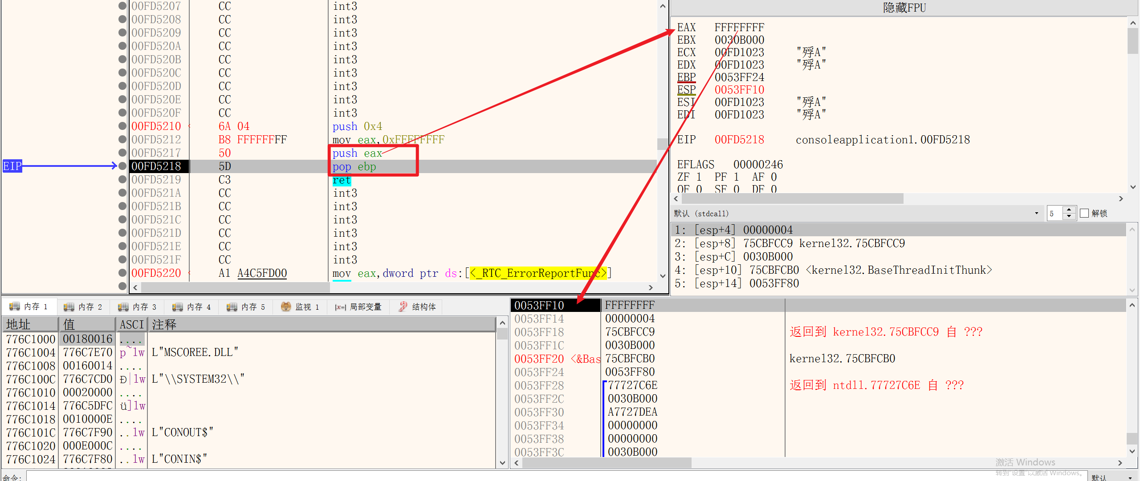This screenshot has width=1140, height=481.
Task: Click the 监视 1 watch tab icon
Action: coord(286,307)
